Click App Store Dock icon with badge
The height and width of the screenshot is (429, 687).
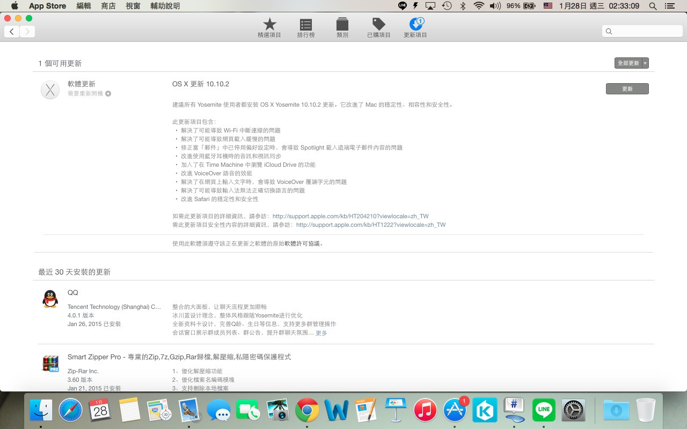[x=455, y=411]
